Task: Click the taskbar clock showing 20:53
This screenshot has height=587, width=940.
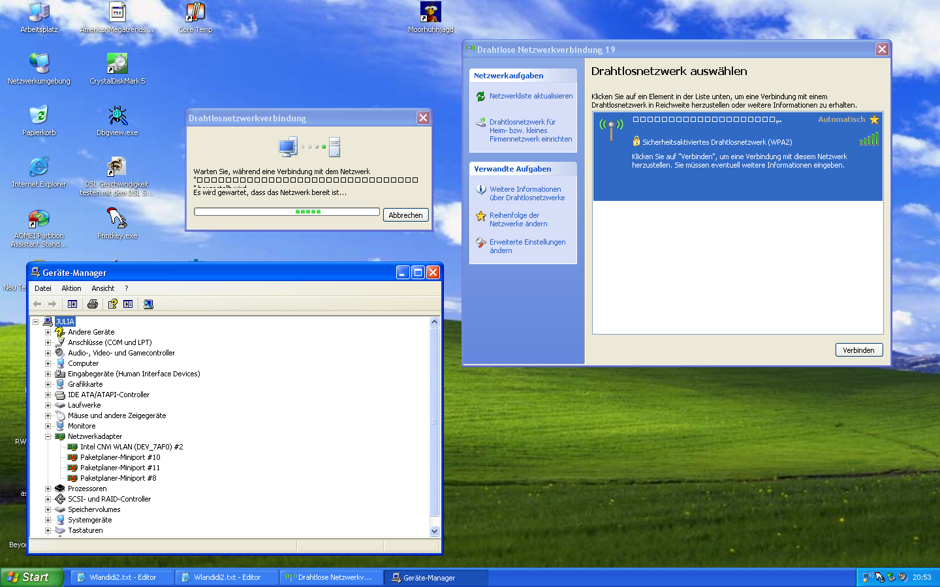Action: (922, 577)
